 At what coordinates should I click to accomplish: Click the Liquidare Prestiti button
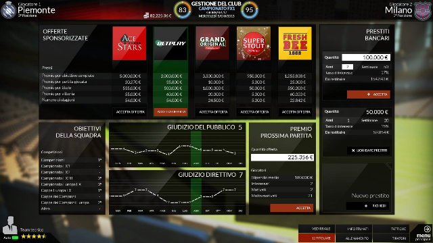point(368,151)
